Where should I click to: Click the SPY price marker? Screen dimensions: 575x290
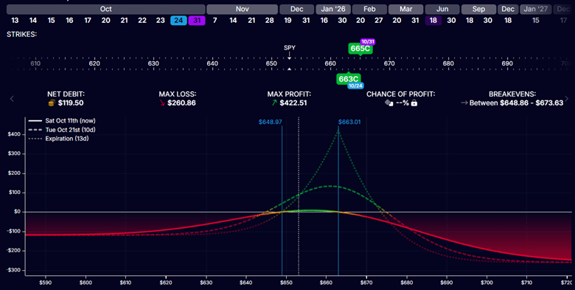(x=289, y=48)
